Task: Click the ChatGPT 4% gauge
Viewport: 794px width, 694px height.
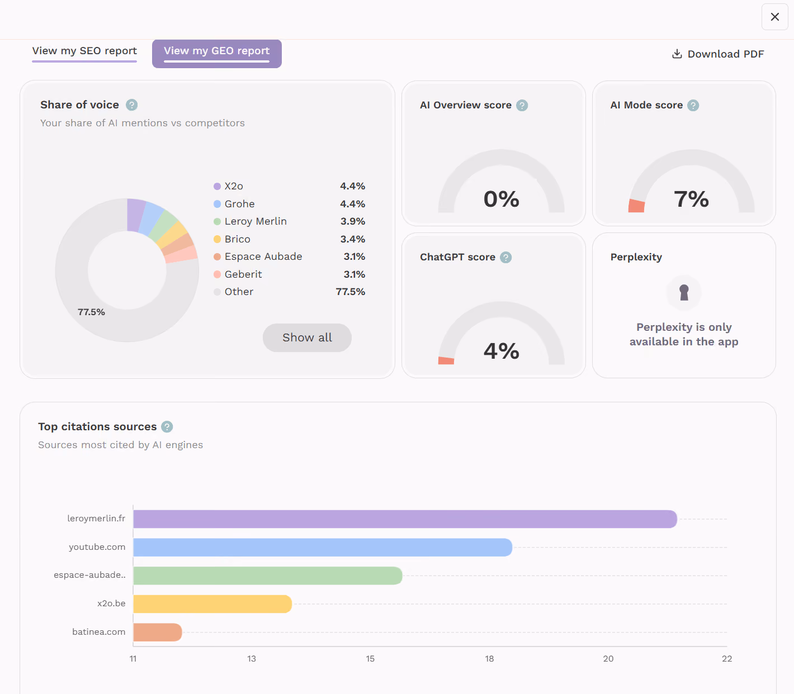Action: point(501,334)
